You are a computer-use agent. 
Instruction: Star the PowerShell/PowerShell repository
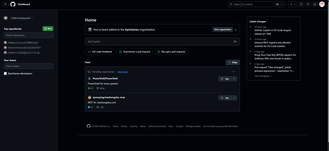point(225,79)
